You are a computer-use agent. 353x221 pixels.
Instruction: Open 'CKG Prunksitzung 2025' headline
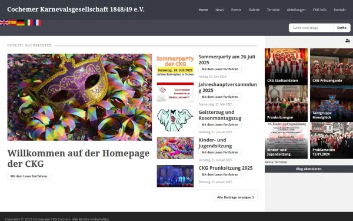coord(225,168)
